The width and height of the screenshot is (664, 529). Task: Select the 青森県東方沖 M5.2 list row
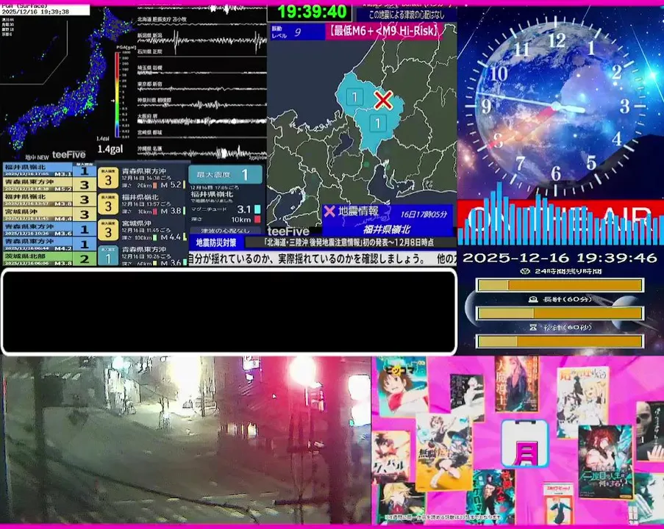[49, 184]
